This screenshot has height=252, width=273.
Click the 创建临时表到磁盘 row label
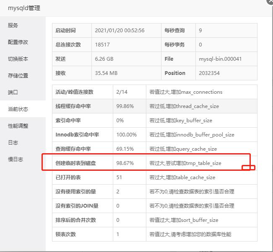[75, 163]
